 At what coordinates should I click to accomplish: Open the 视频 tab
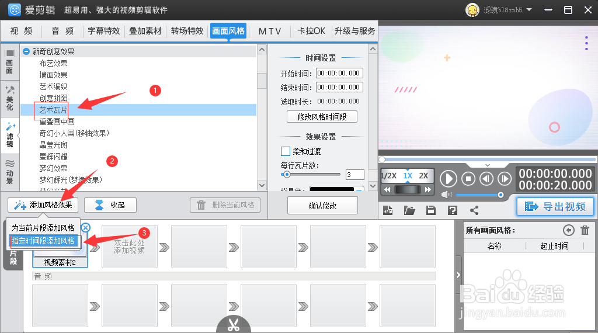(x=21, y=31)
